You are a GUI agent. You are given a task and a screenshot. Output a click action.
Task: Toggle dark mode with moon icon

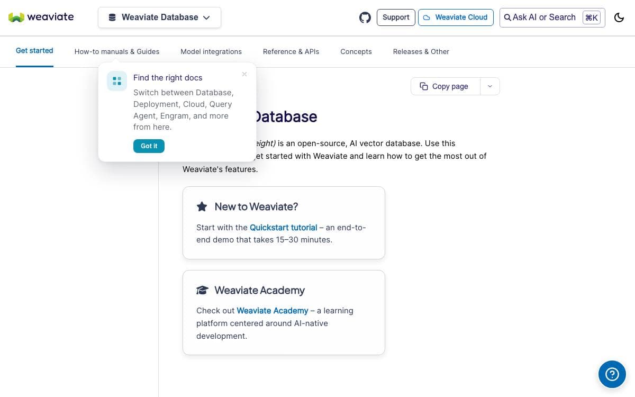[619, 17]
